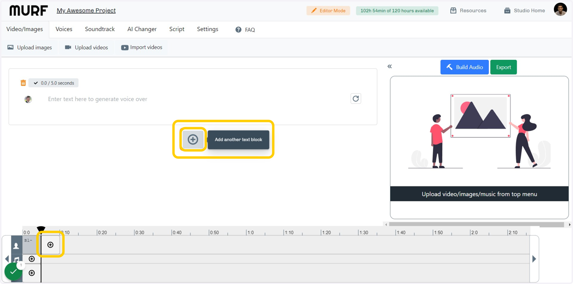
Task: Collapse the preview panel with double chevron
Action: [390, 66]
